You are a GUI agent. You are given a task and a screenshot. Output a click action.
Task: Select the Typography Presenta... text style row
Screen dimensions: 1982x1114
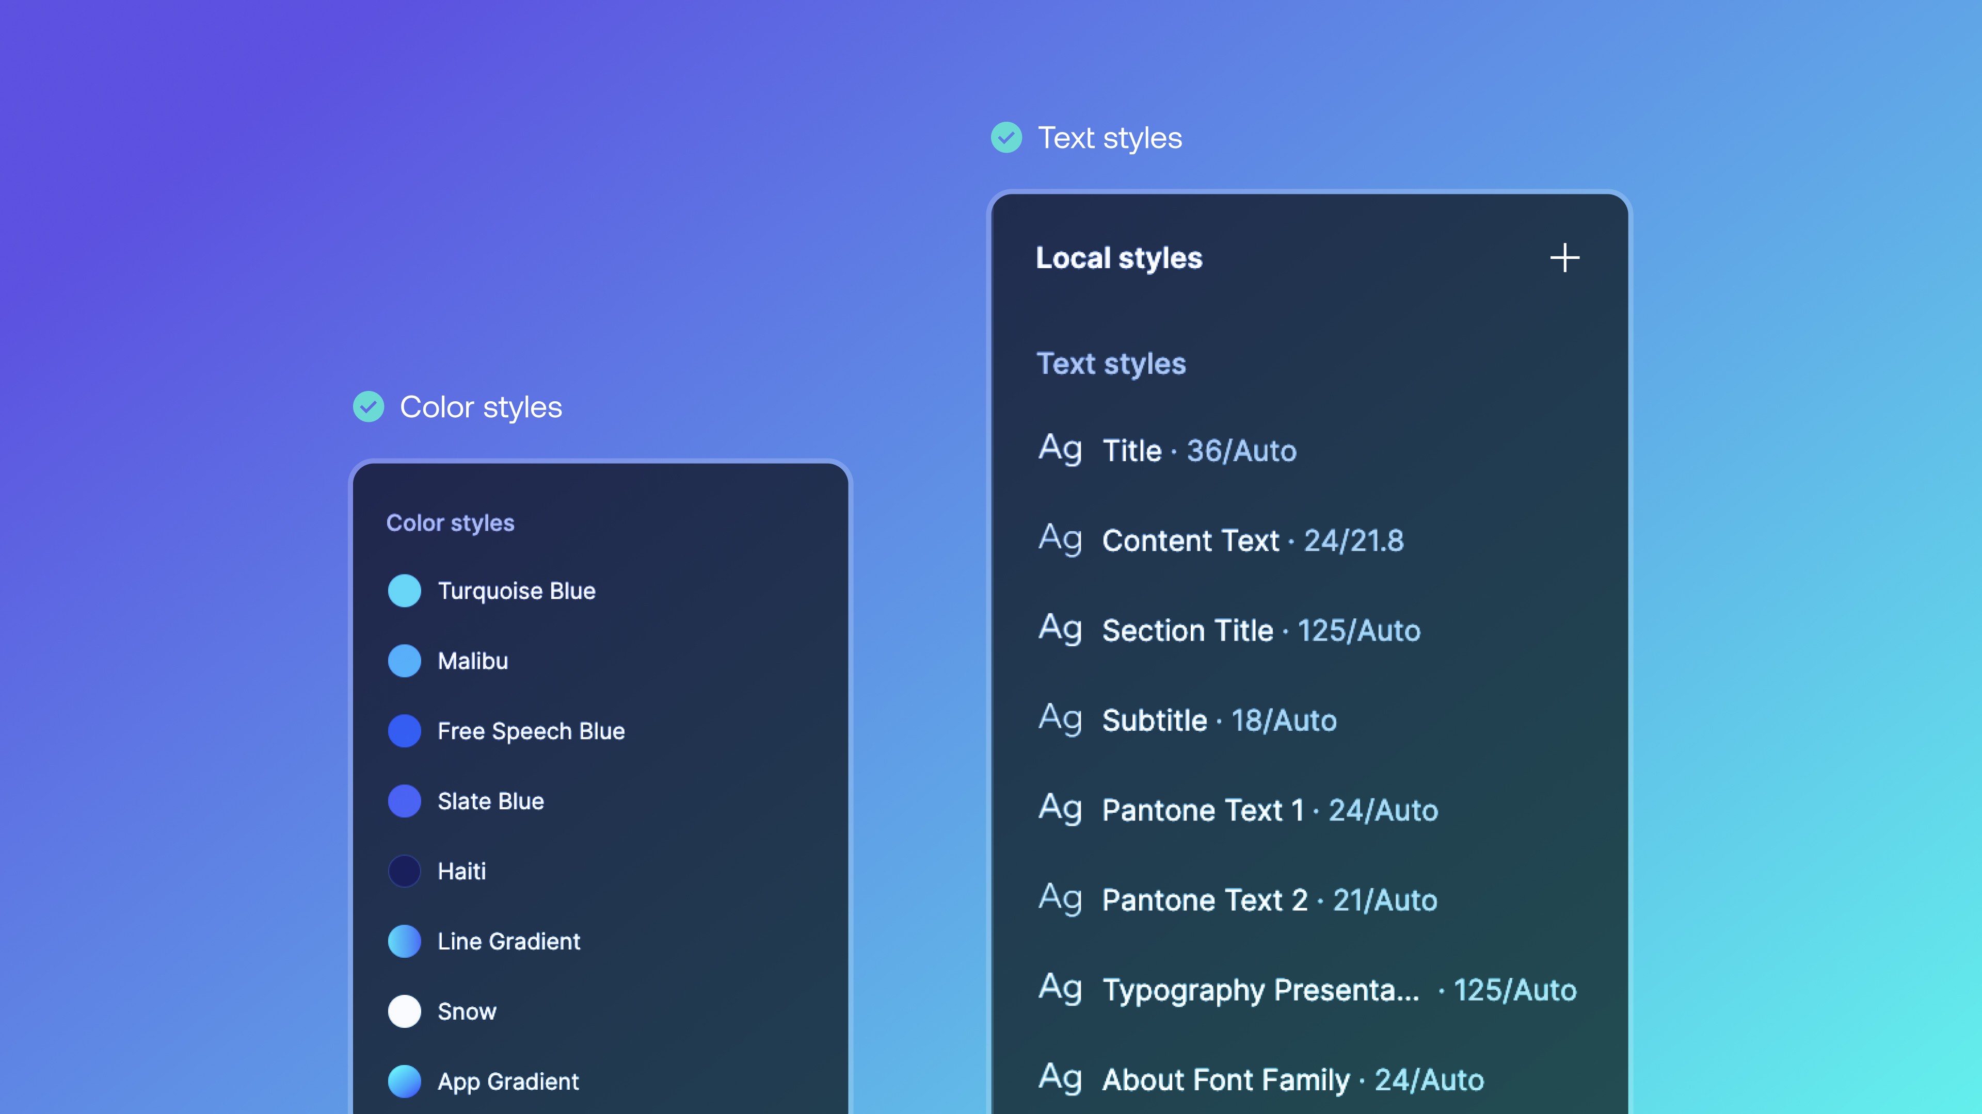click(x=1259, y=990)
